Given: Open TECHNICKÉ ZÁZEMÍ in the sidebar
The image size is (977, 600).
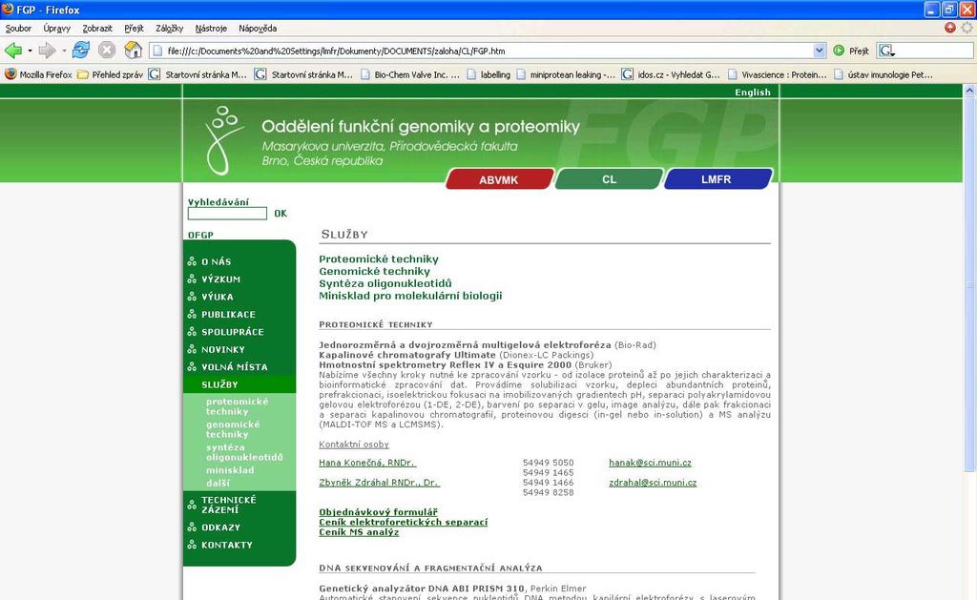Looking at the screenshot, I should (x=229, y=505).
